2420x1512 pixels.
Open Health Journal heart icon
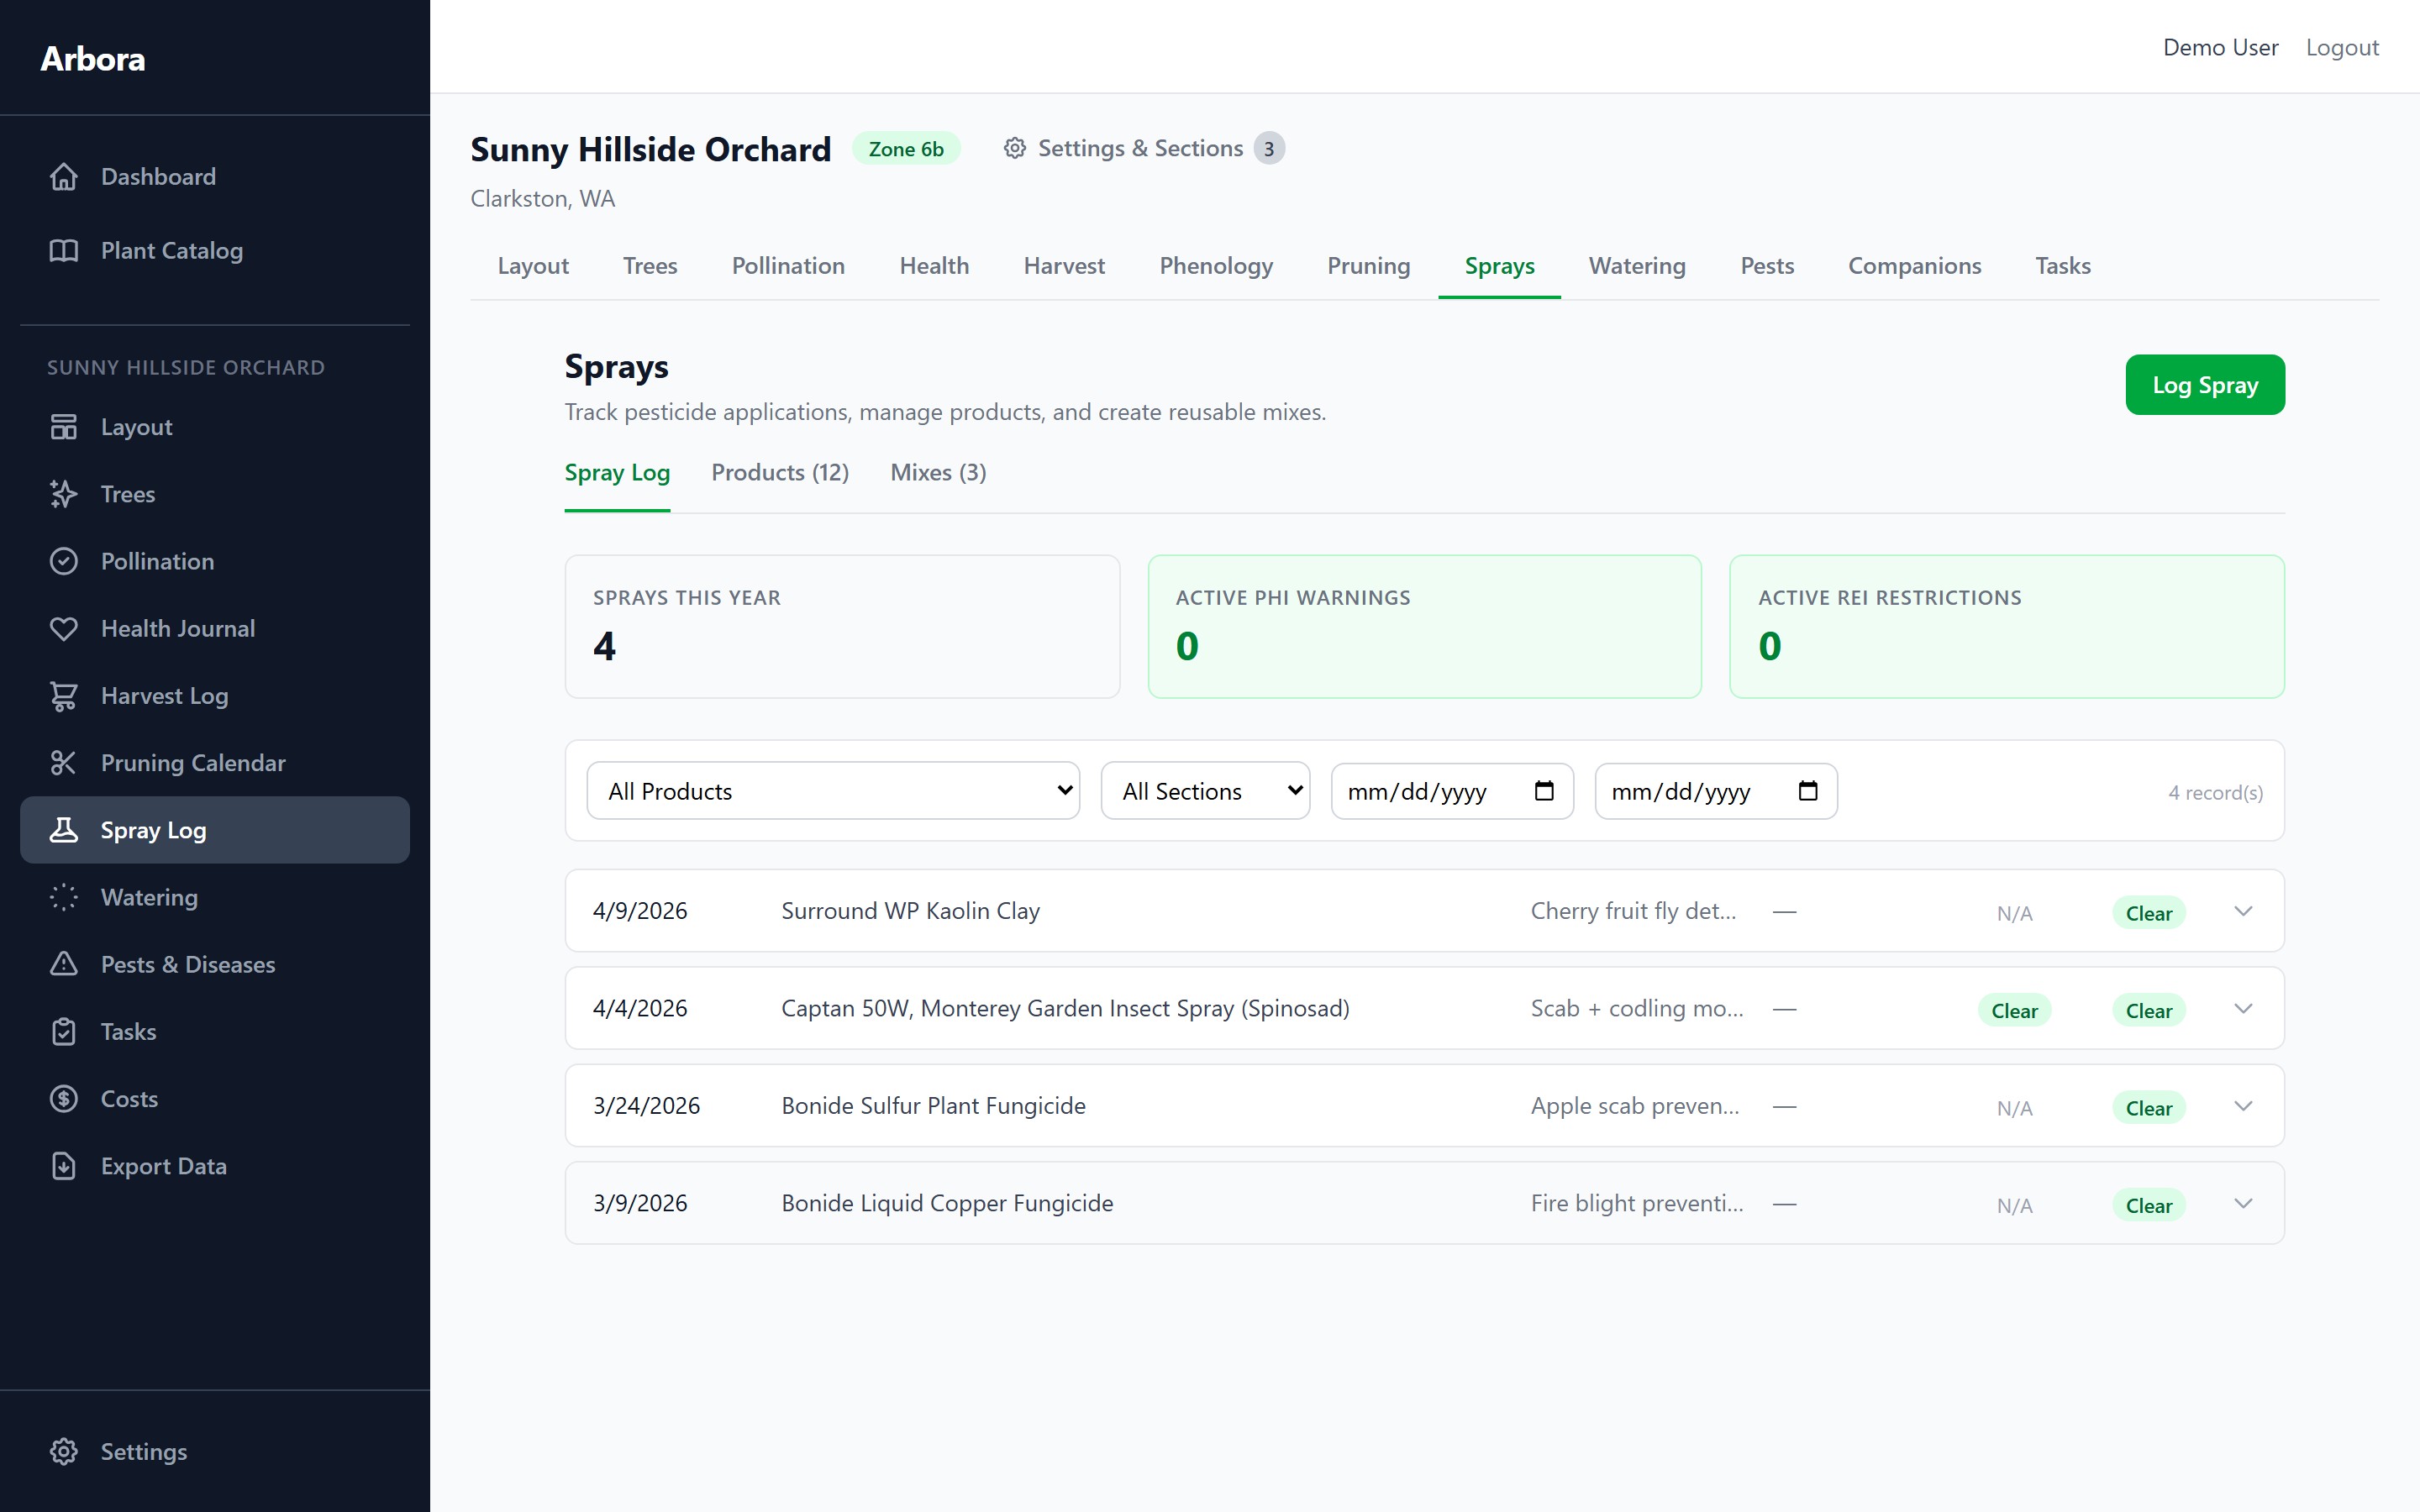tap(64, 629)
